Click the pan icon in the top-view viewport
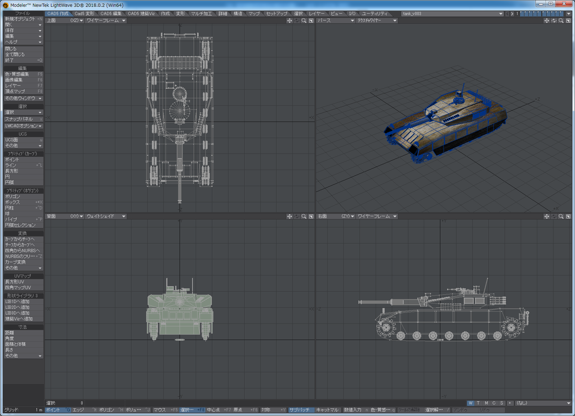The image size is (575, 416). click(290, 21)
